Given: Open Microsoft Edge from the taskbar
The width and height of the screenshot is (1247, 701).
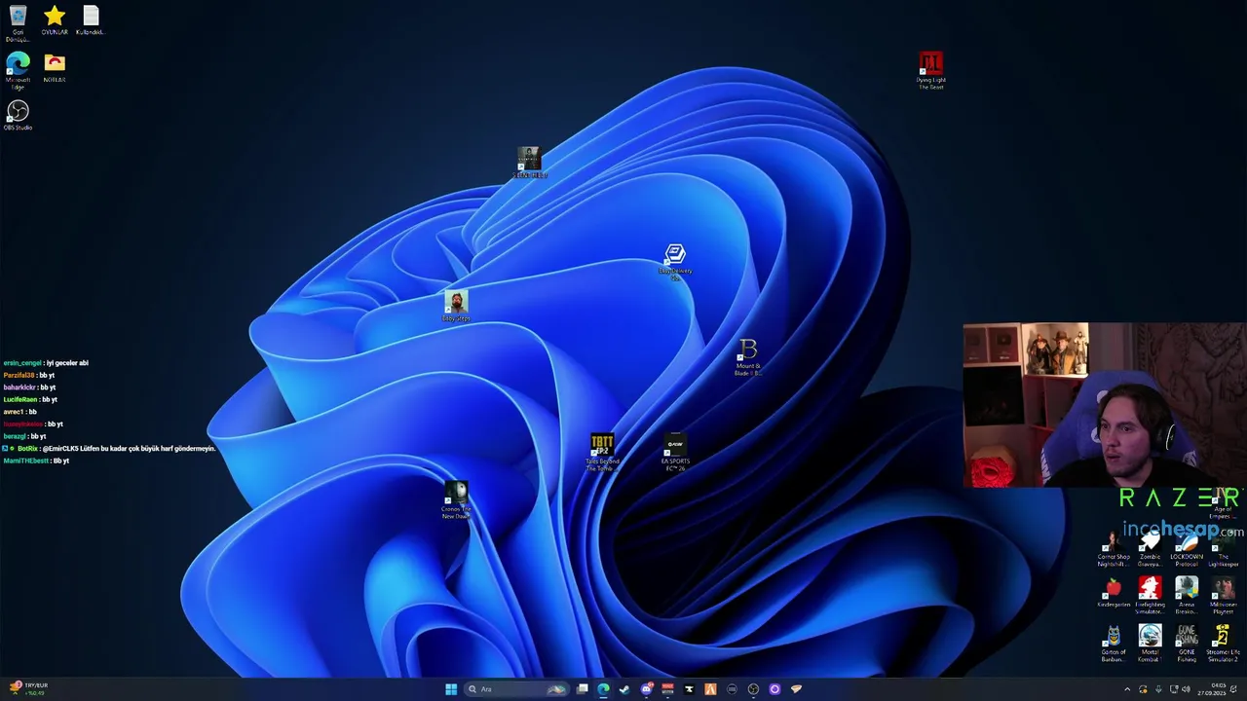Looking at the screenshot, I should (x=603, y=689).
